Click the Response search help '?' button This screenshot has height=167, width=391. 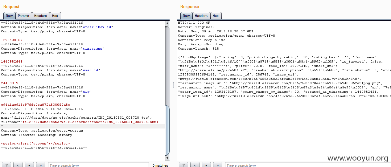tap(183, 165)
